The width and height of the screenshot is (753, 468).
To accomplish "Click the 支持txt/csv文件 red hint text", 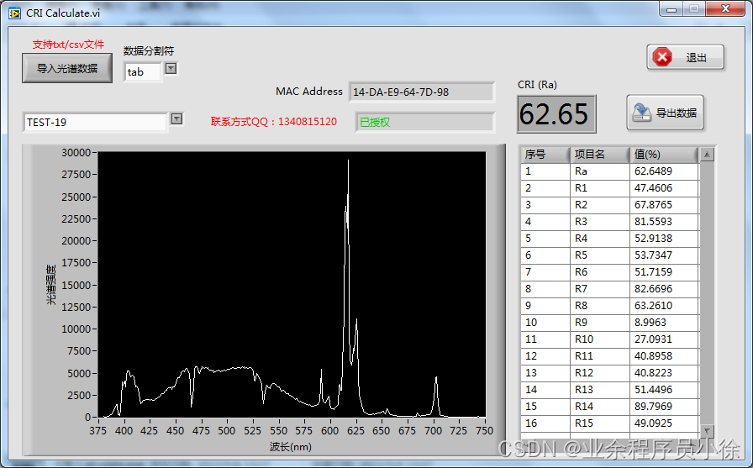I will tap(68, 45).
